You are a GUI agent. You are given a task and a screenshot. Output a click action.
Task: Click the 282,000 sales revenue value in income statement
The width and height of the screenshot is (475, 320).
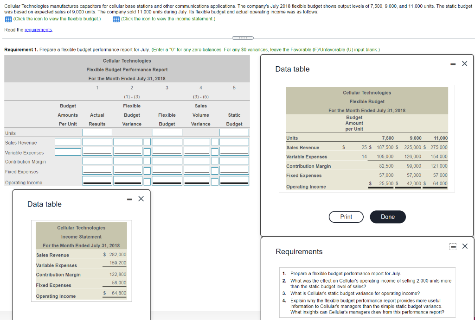[118, 255]
